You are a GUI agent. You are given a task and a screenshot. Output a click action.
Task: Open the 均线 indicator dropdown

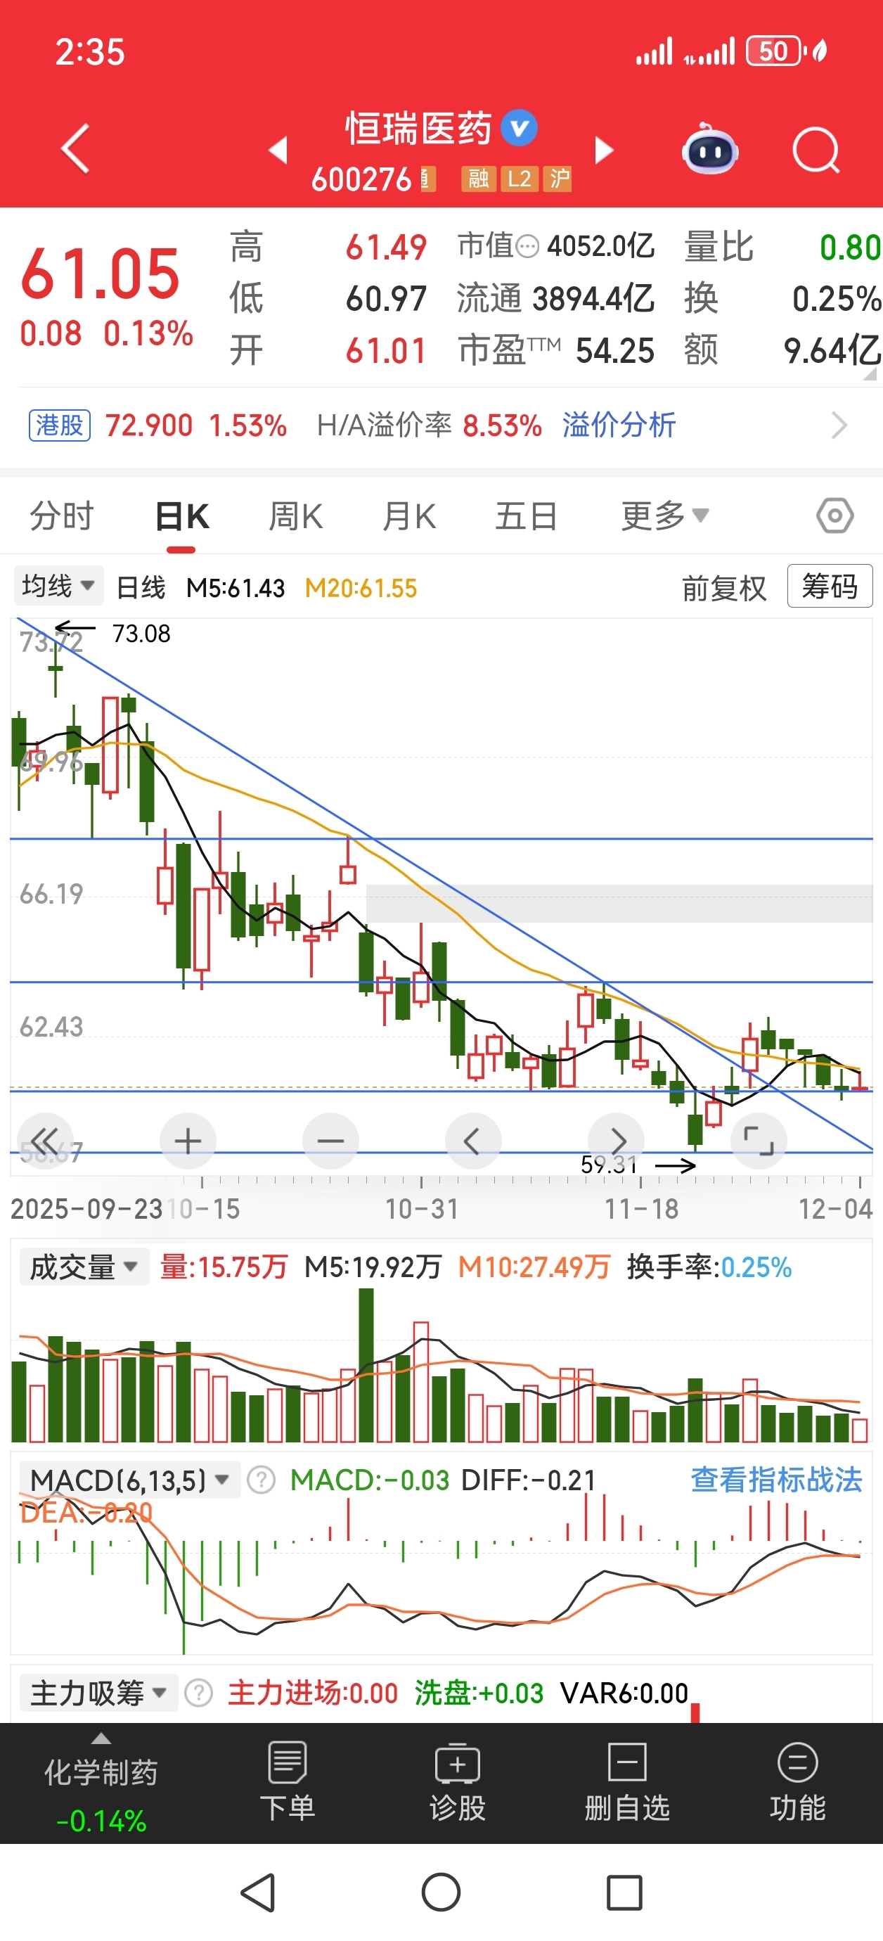(x=58, y=585)
